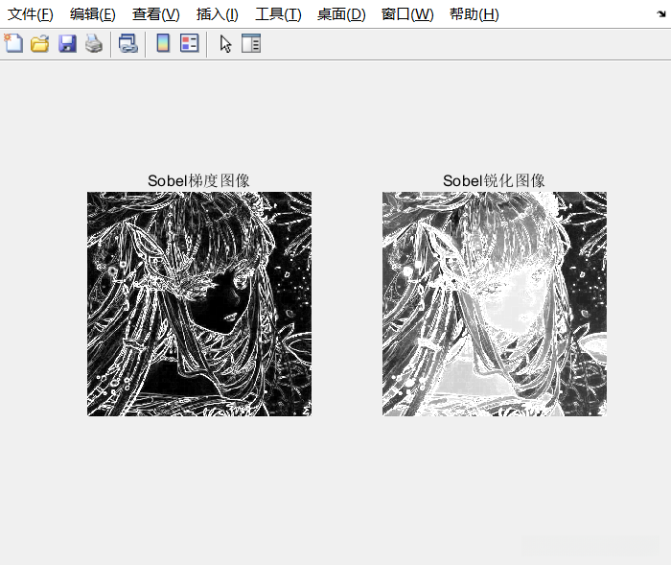Viewport: 671px width, 565px height.
Task: Print the figure with printer icon
Action: point(94,43)
